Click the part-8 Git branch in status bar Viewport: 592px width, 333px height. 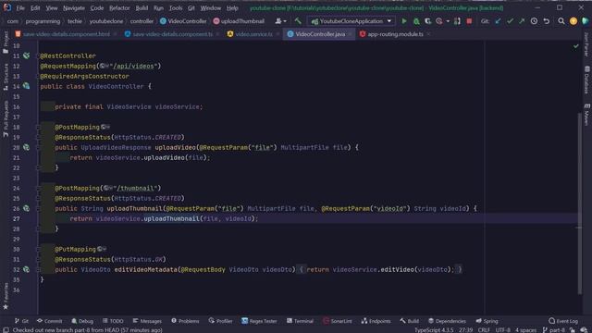point(553,330)
